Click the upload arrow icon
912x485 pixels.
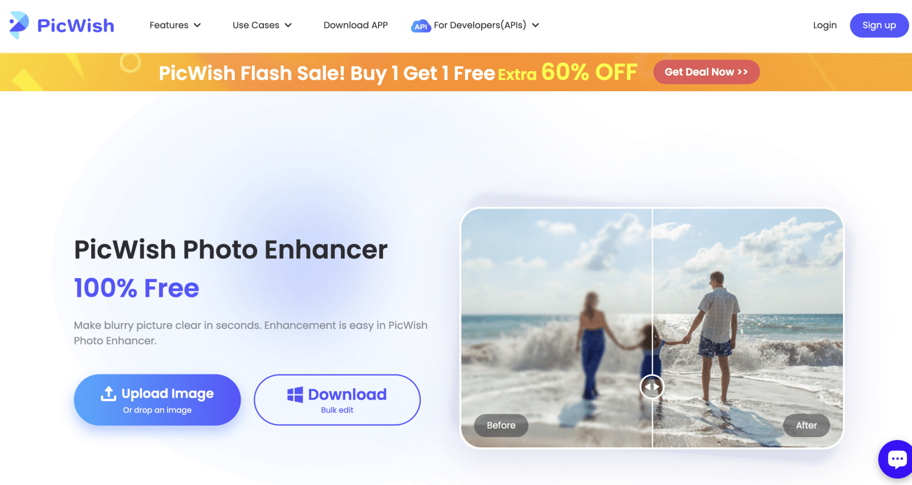(x=108, y=393)
